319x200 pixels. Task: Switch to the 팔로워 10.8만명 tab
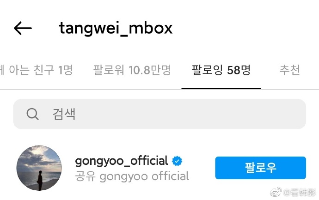tap(132, 70)
